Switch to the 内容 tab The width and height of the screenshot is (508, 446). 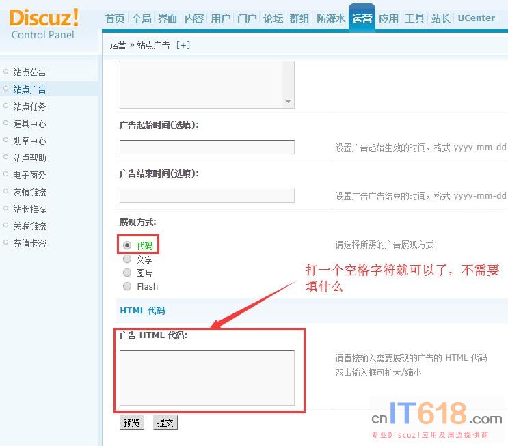[x=194, y=18]
